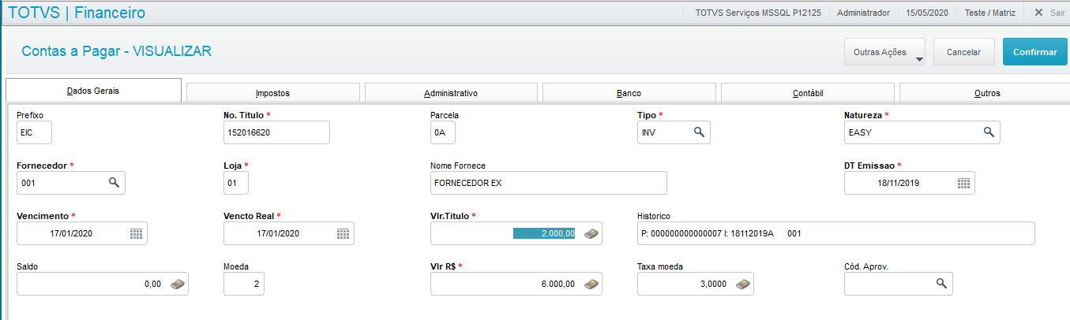This screenshot has width=1070, height=320.
Task: Click the Confirmar button
Action: coord(1035,52)
